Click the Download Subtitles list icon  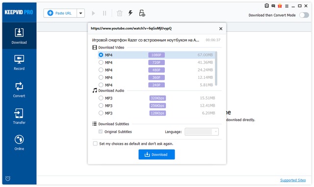(95, 124)
